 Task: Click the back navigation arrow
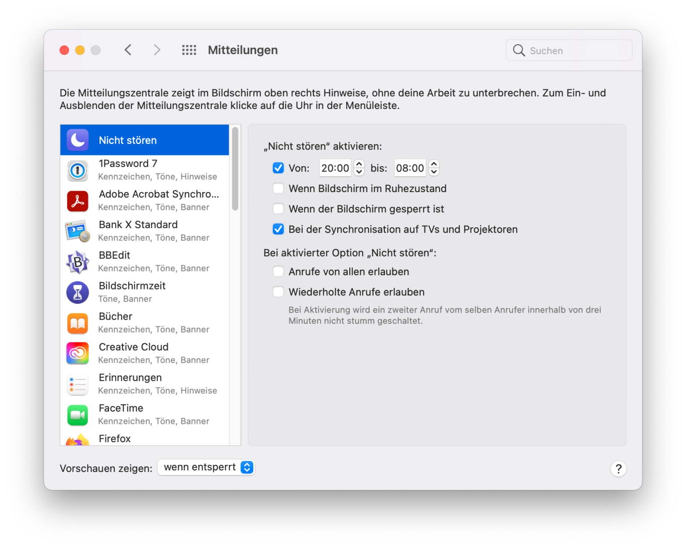[128, 50]
